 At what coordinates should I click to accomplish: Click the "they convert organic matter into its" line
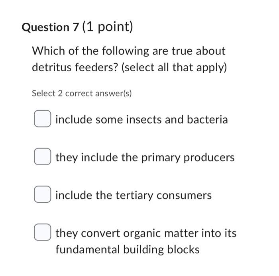coord(146,233)
